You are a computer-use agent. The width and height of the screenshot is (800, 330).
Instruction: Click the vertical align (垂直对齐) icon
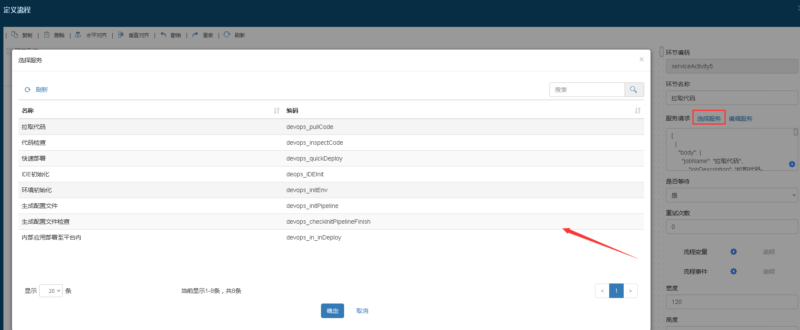tap(121, 35)
